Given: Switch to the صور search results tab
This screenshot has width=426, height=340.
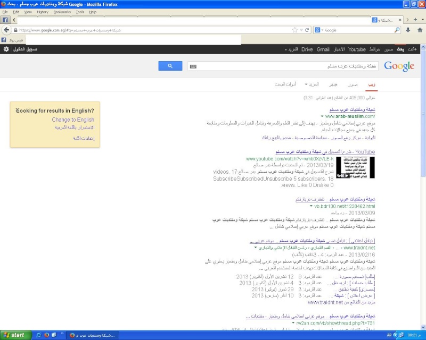Looking at the screenshot, I should 353,84.
